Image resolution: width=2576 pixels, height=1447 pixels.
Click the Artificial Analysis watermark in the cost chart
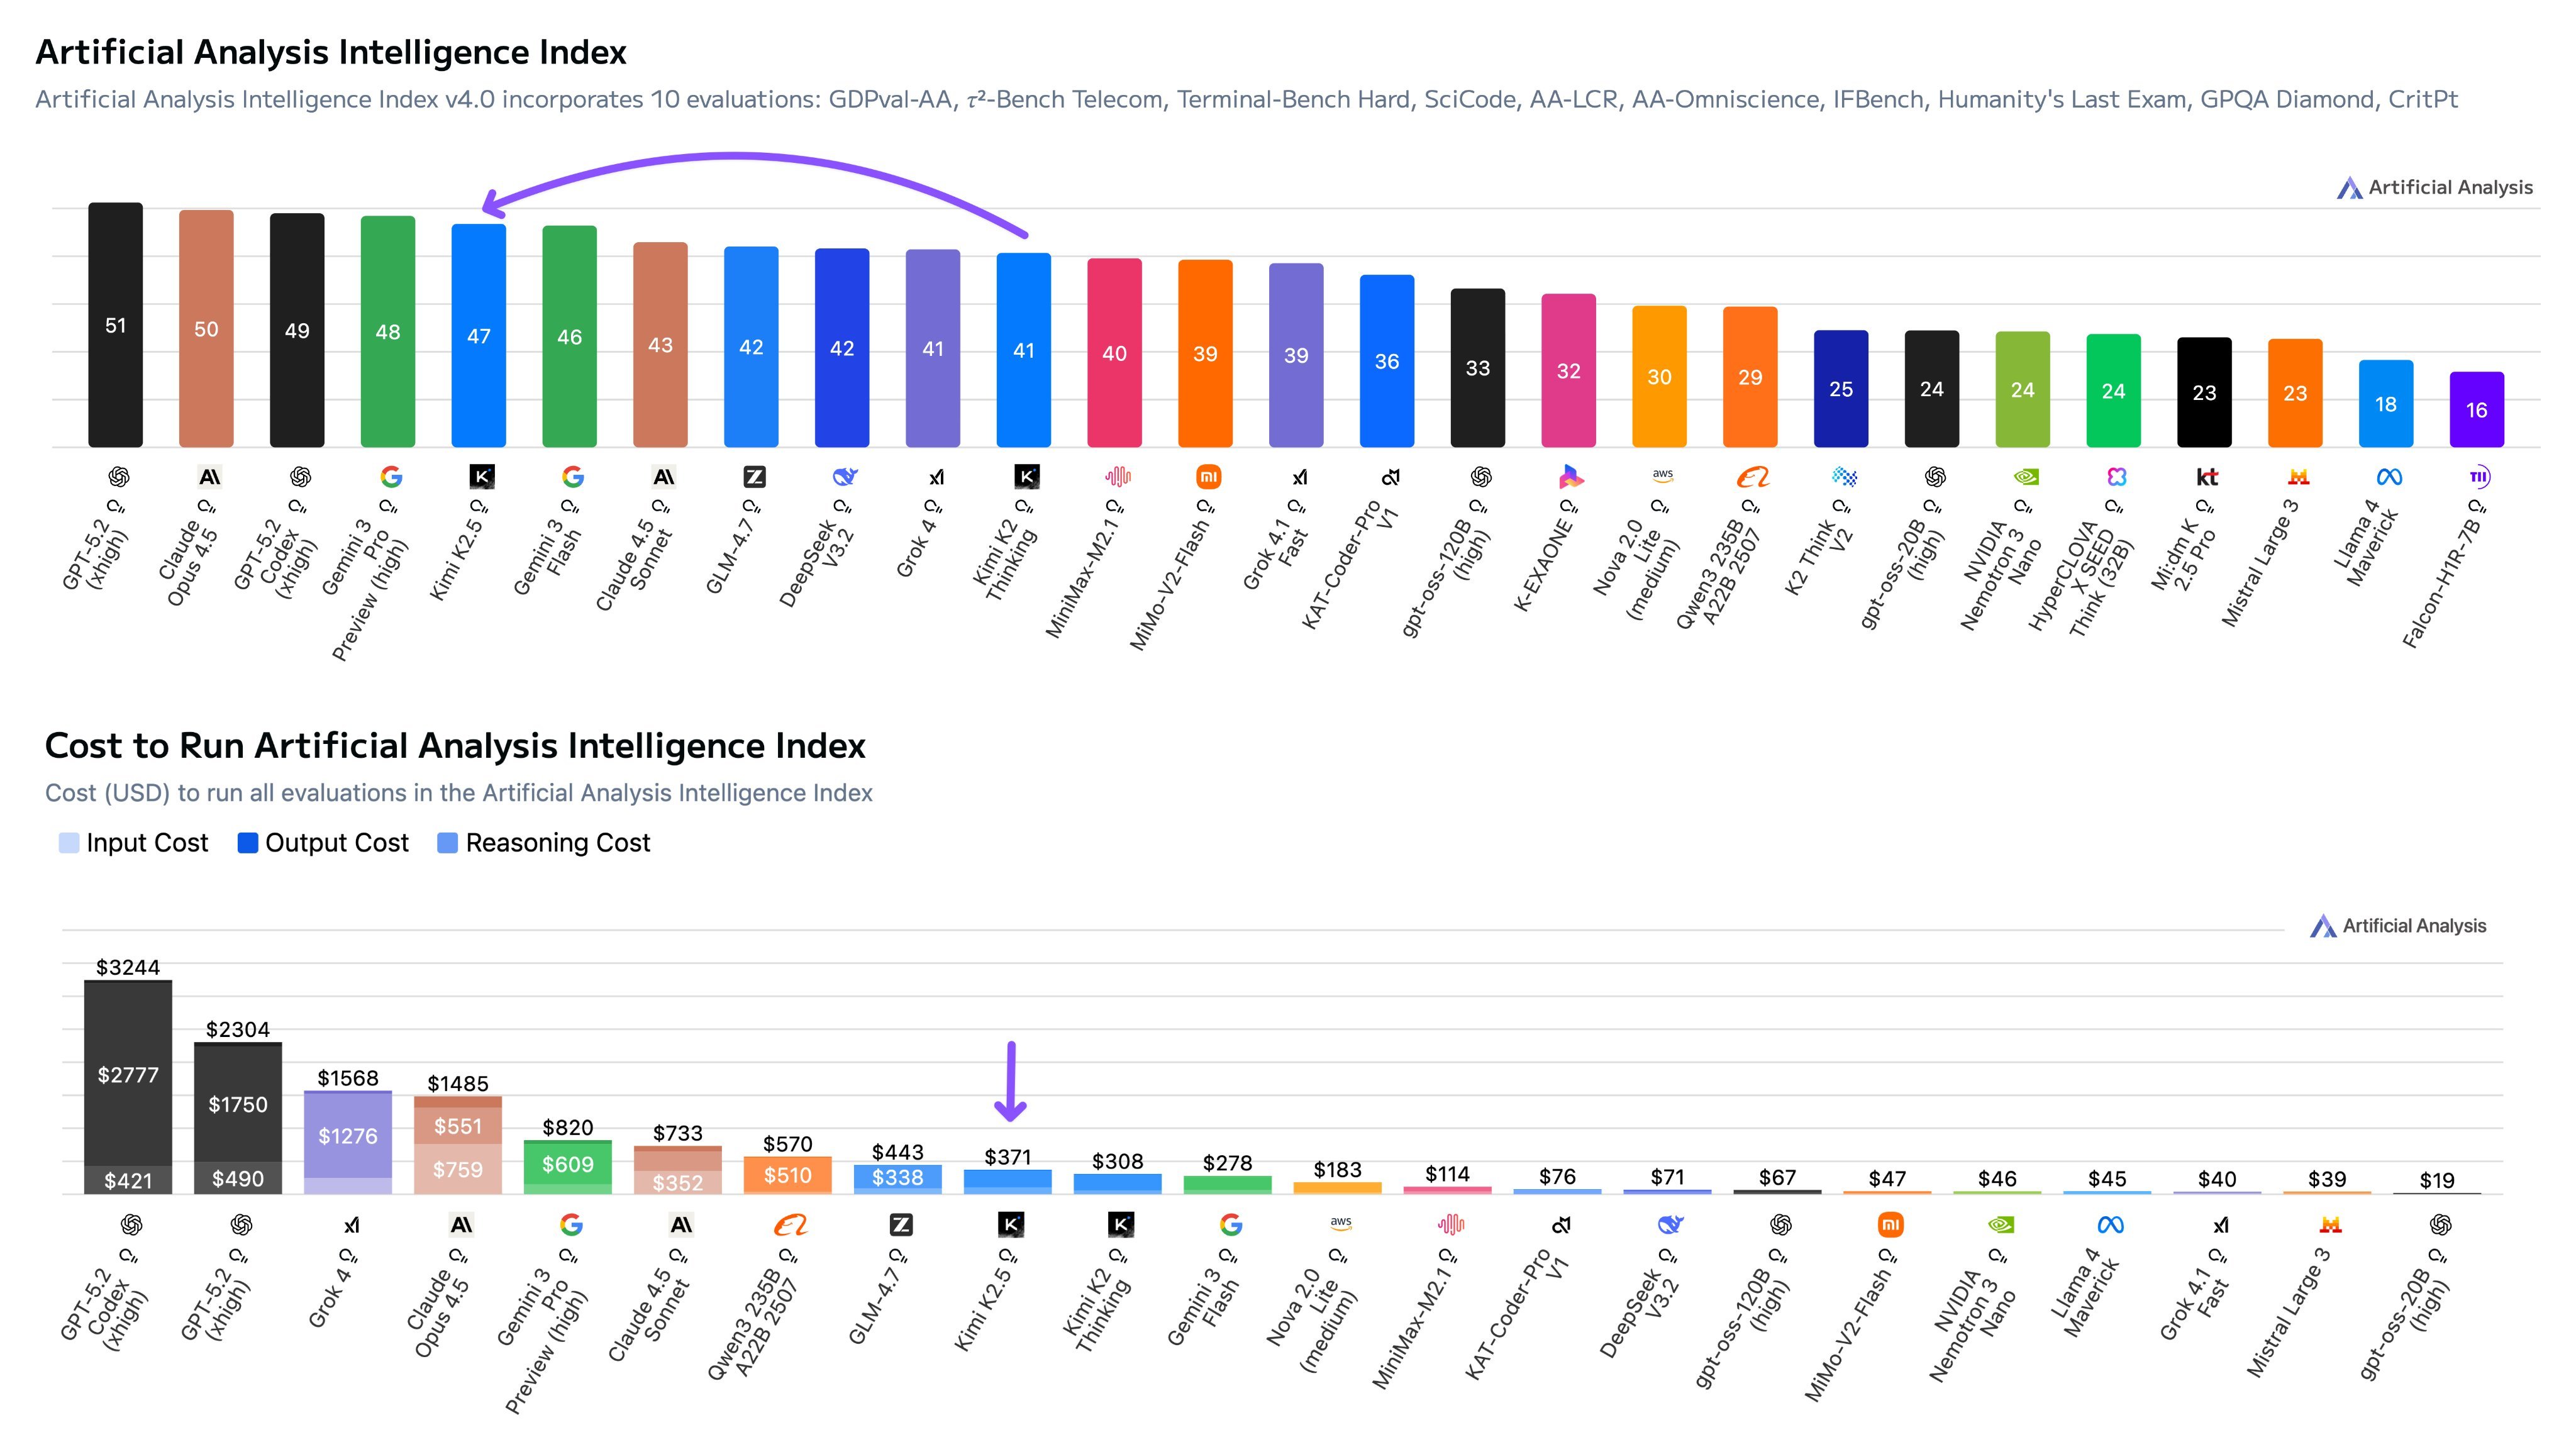pos(2399,926)
